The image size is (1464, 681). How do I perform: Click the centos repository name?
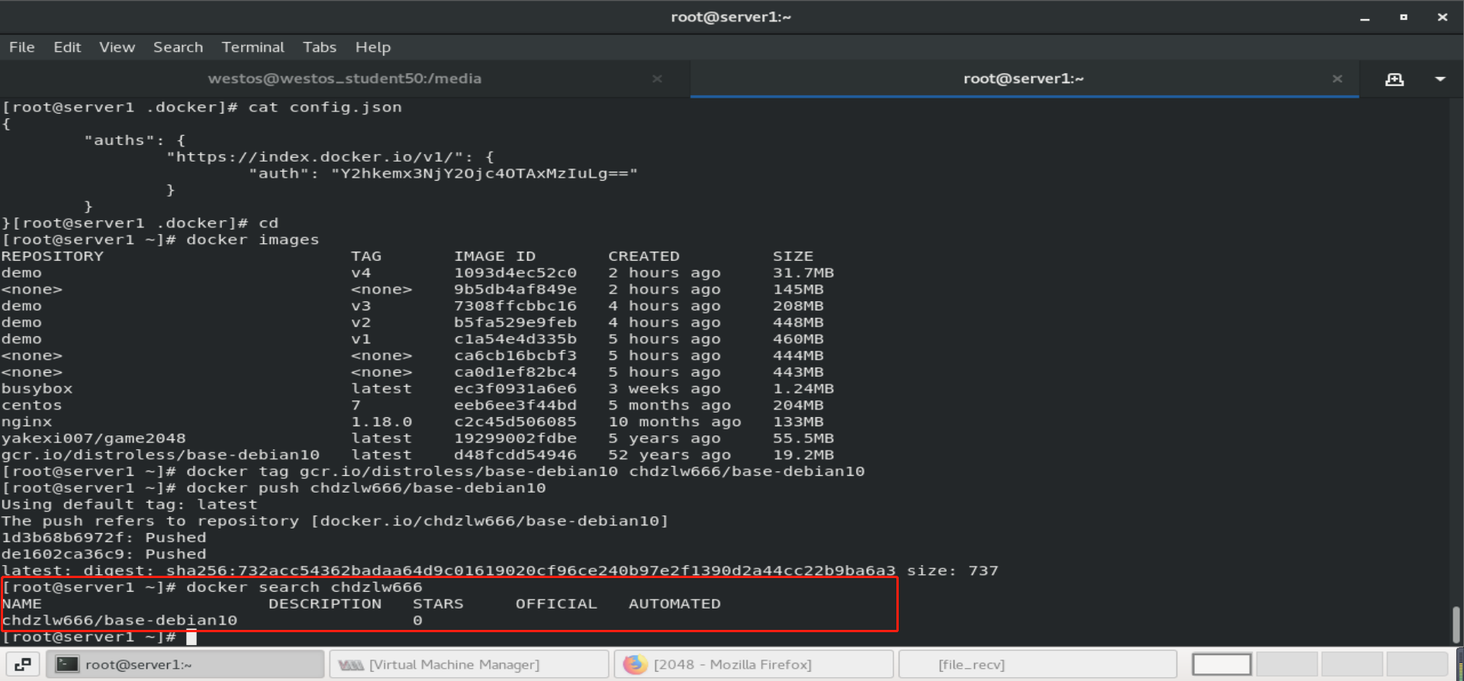point(31,406)
